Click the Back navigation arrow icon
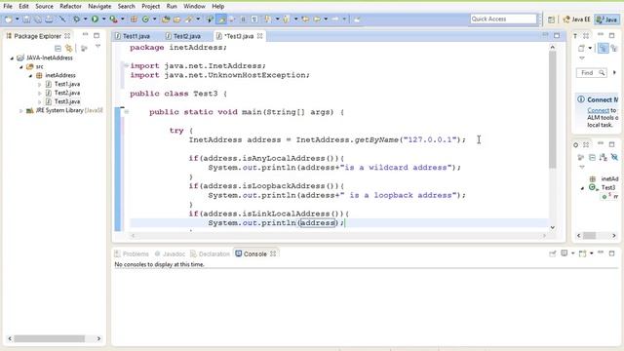The image size is (624, 351). (317, 19)
